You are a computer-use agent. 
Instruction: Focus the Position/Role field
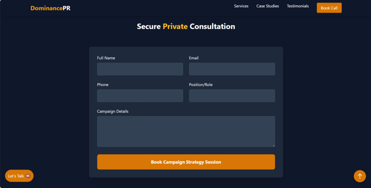pos(232,96)
